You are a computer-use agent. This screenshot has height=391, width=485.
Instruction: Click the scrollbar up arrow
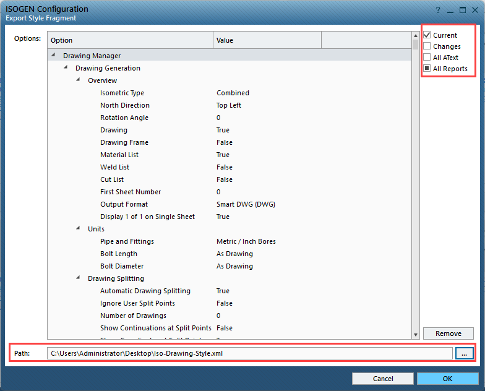[415, 36]
